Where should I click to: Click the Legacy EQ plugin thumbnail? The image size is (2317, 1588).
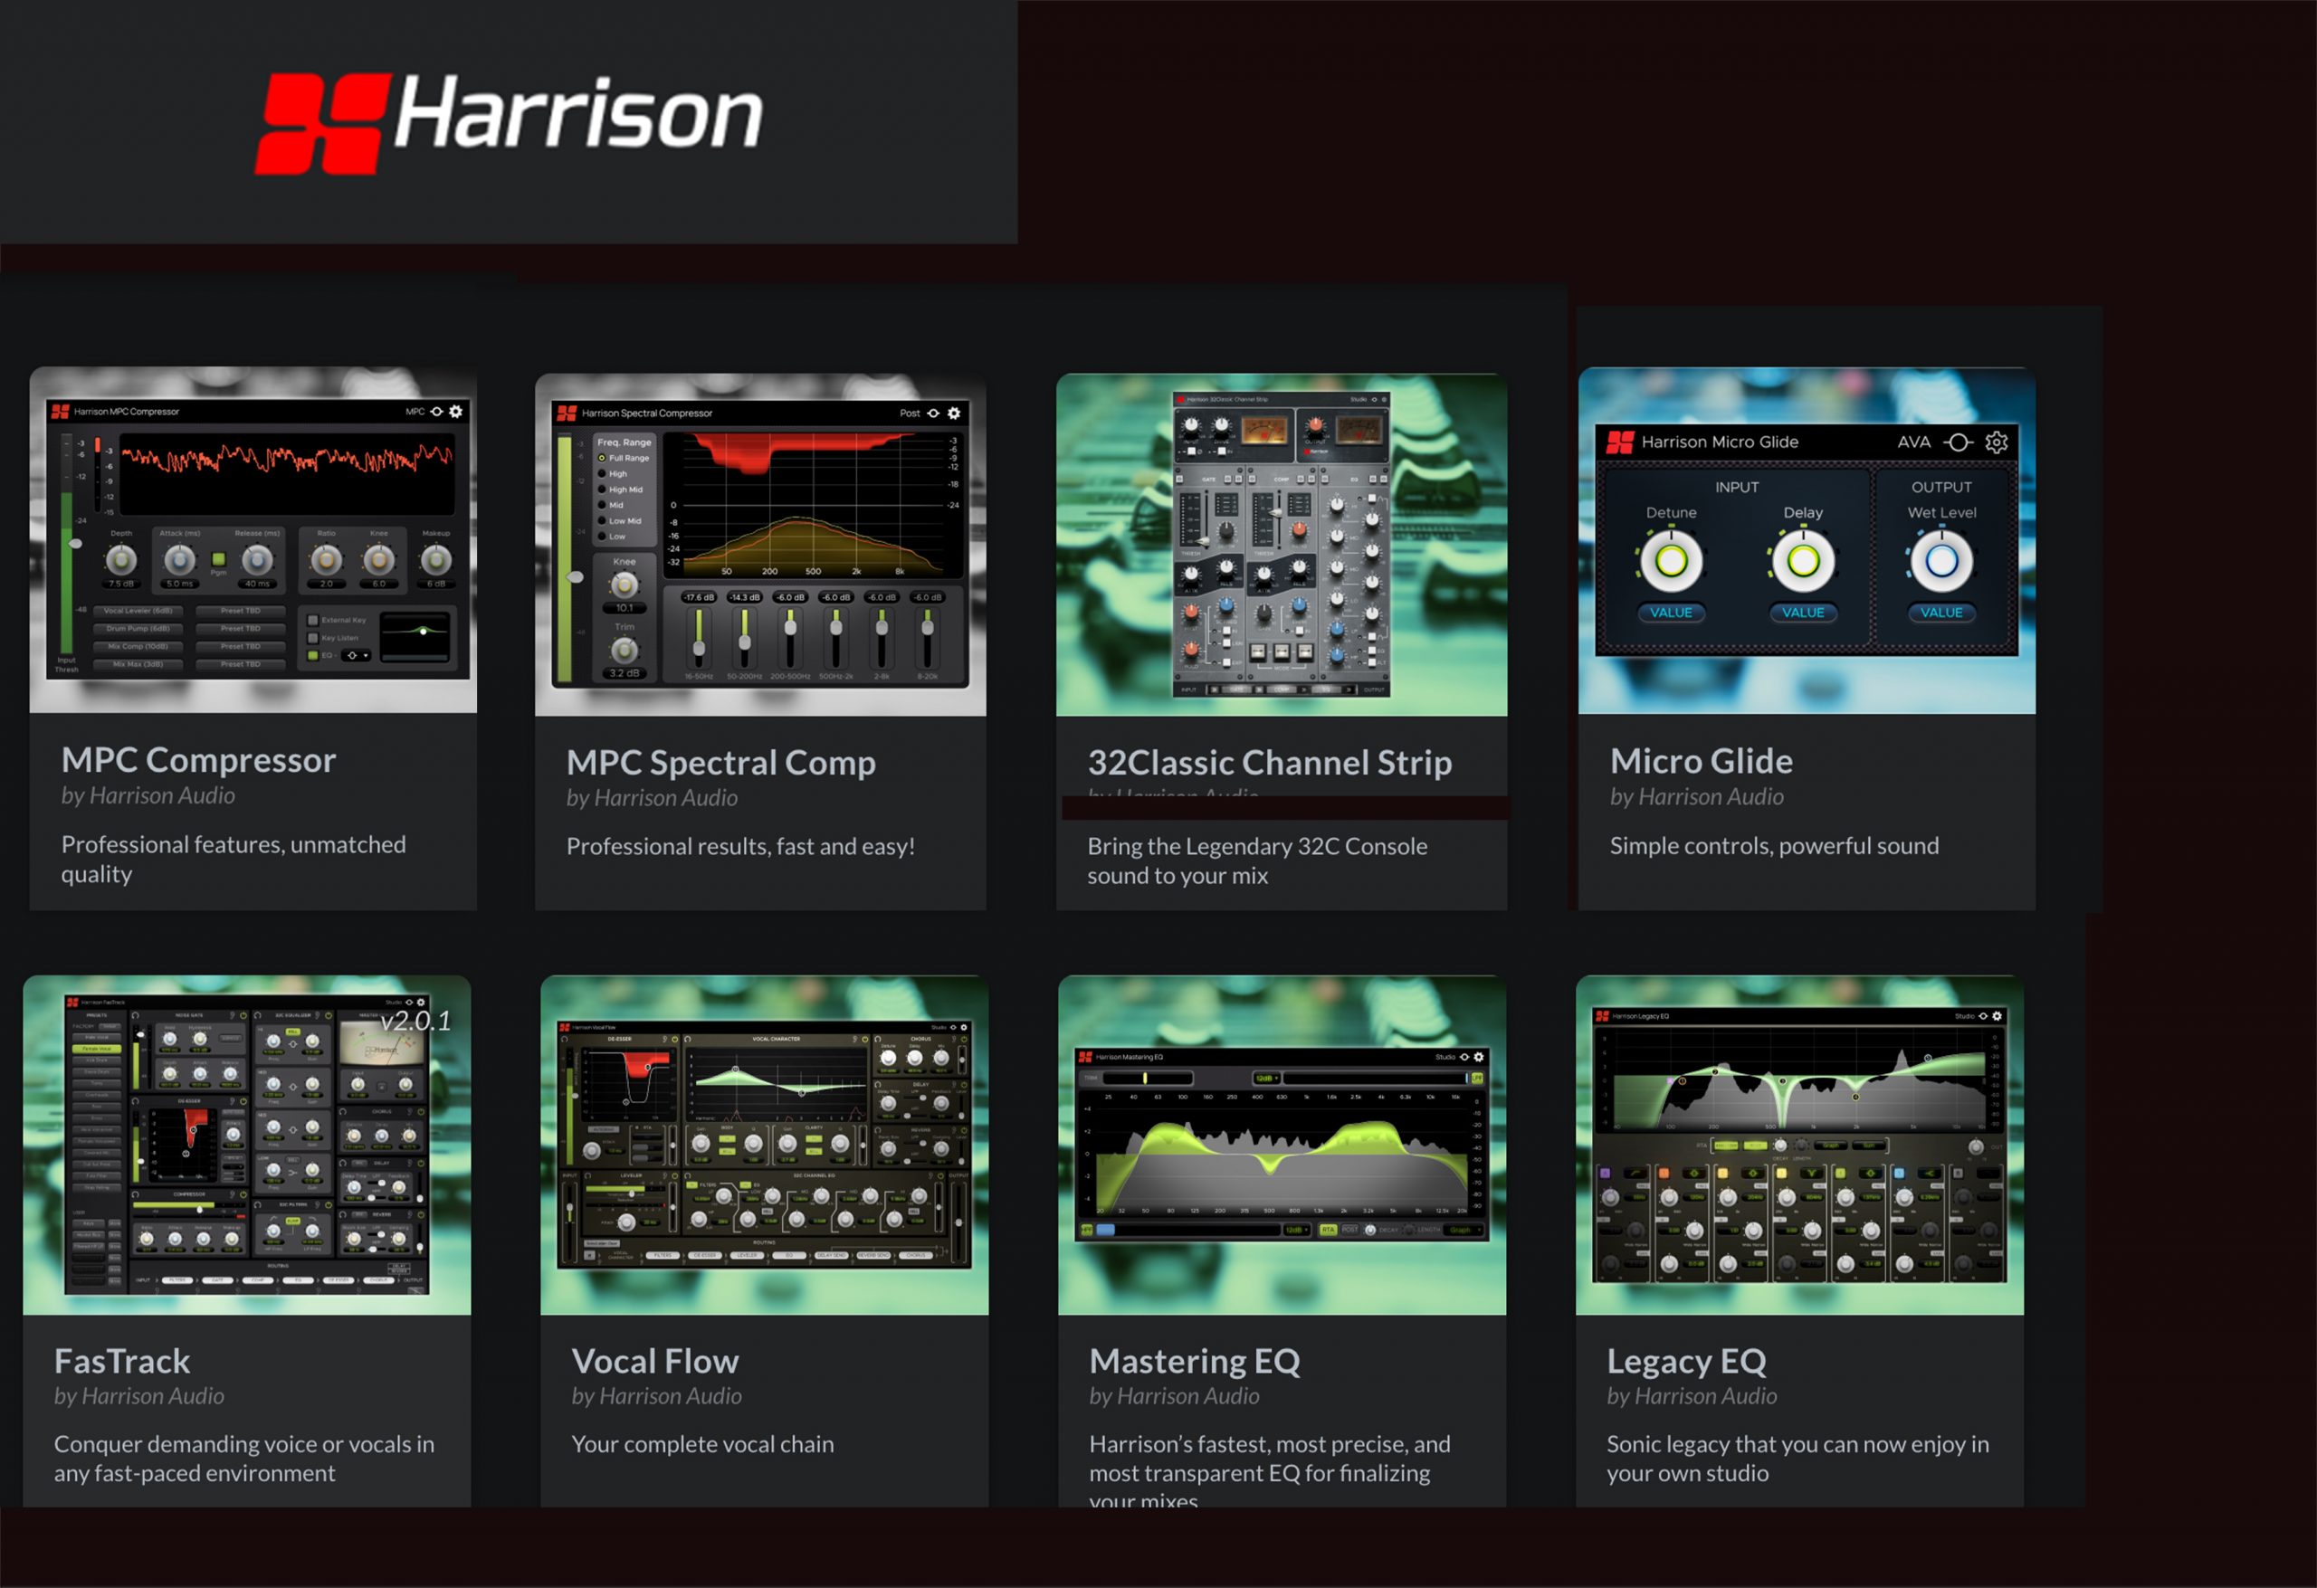(1798, 1145)
